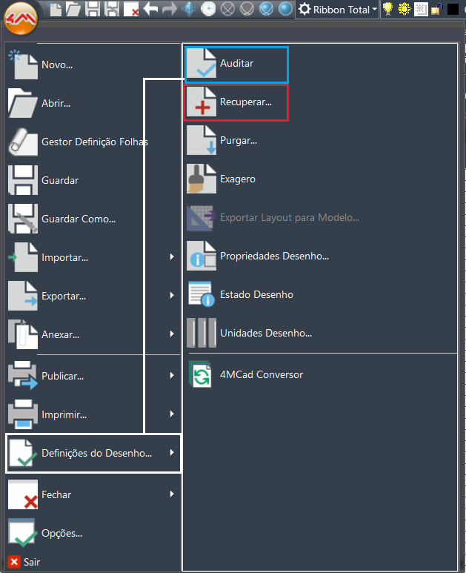Screen dimensions: 466x573
Task: Expand the Fechar submenu arrow
Action: pyautogui.click(x=172, y=494)
